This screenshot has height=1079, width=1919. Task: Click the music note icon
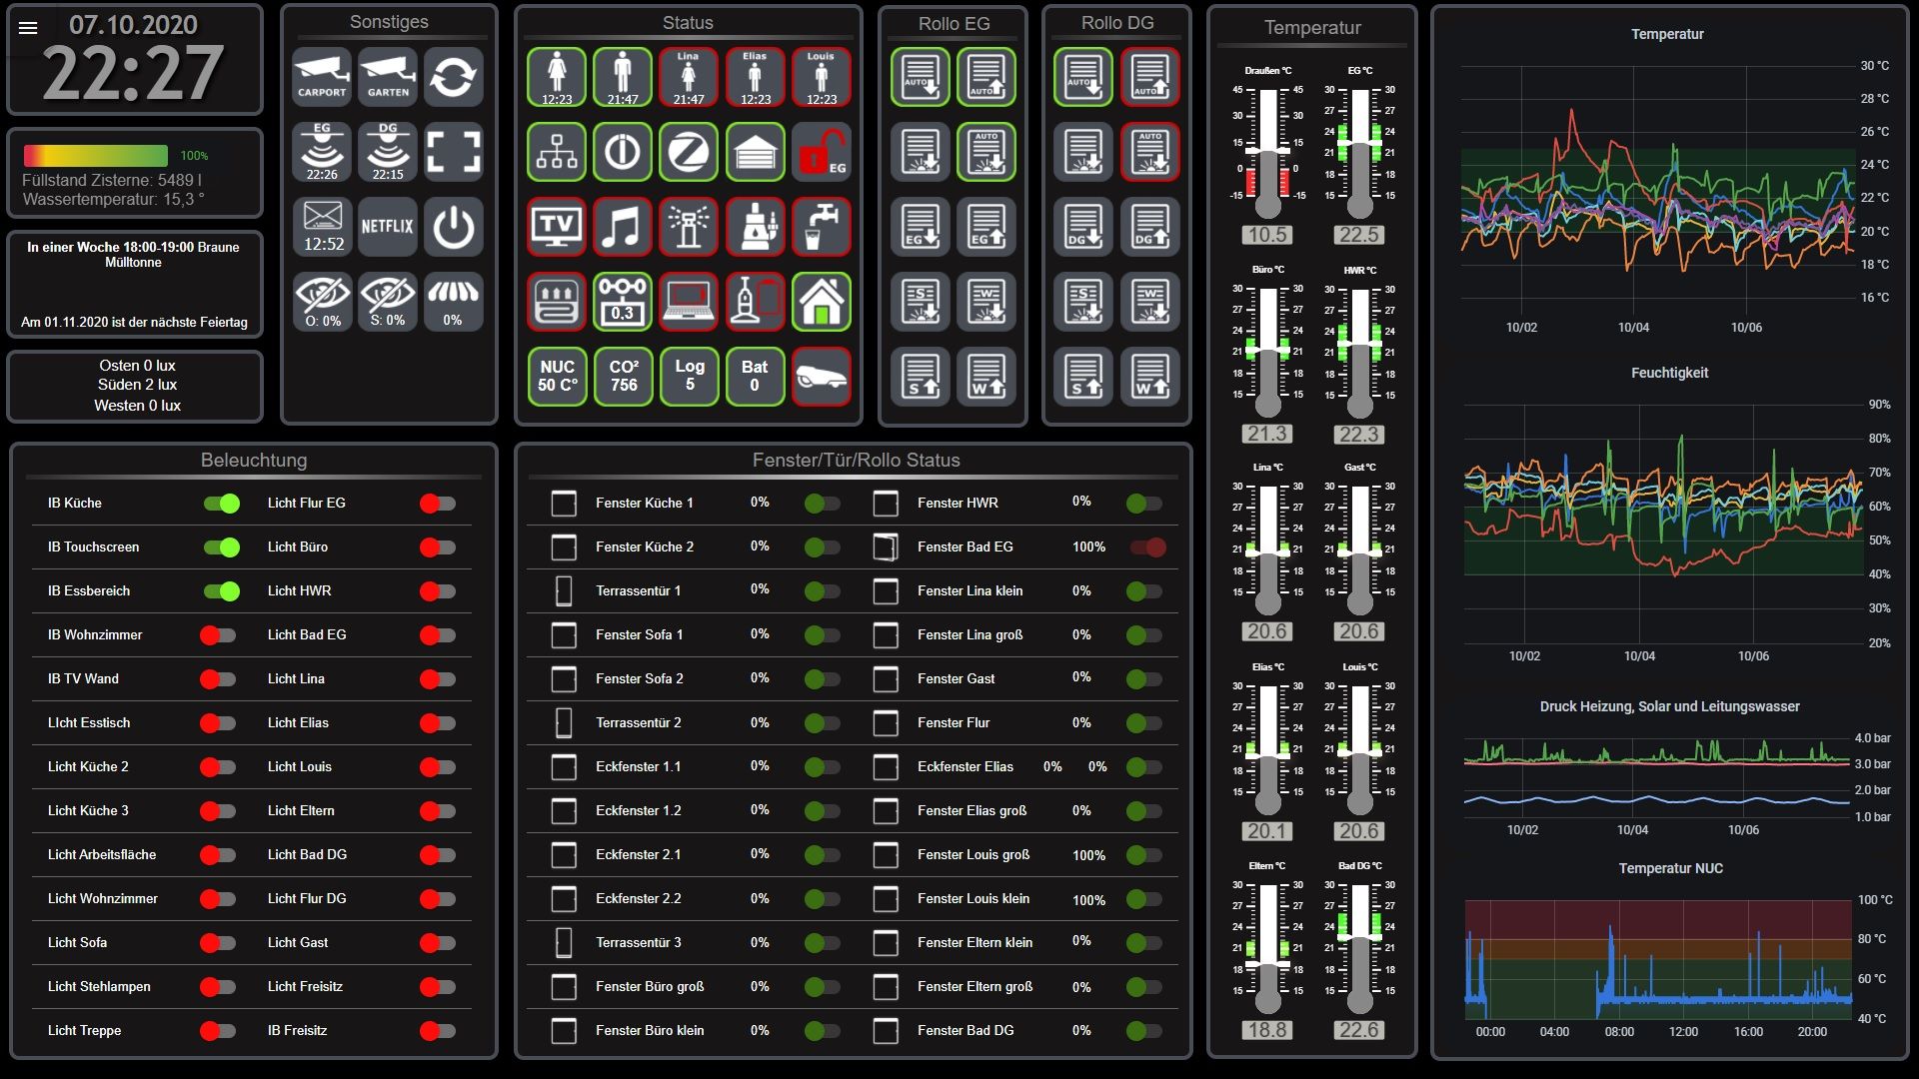(622, 227)
